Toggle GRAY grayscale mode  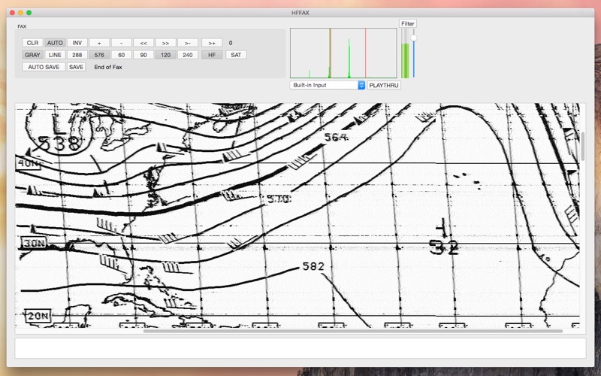tap(32, 55)
